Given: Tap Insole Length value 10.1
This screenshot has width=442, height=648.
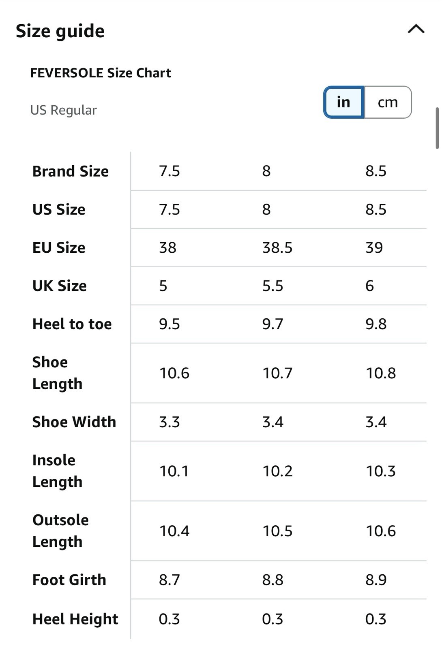Looking at the screenshot, I should [174, 471].
